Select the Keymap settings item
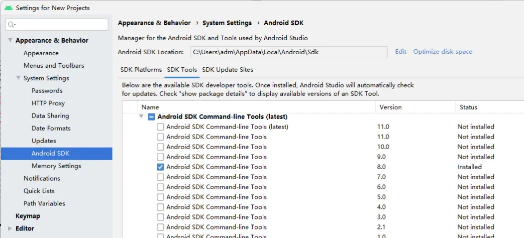This screenshot has height=238, width=524. pyautogui.click(x=28, y=216)
